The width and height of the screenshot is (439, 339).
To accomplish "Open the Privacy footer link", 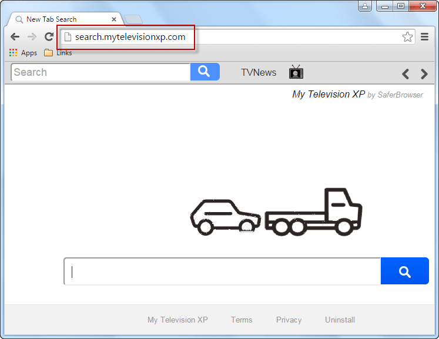I will coord(289,320).
